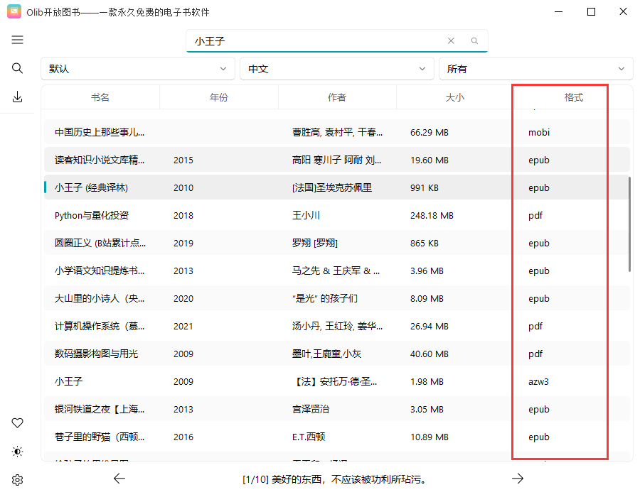The height and width of the screenshot is (497, 640).
Task: Open the favorites heart icon
Action: tap(17, 422)
